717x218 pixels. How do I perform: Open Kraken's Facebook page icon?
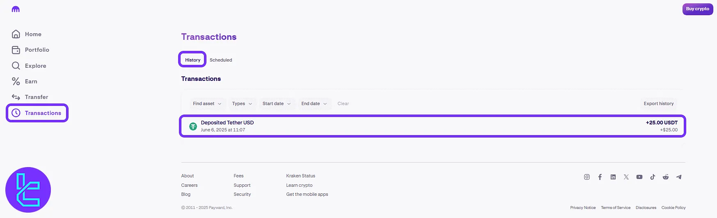click(x=600, y=177)
